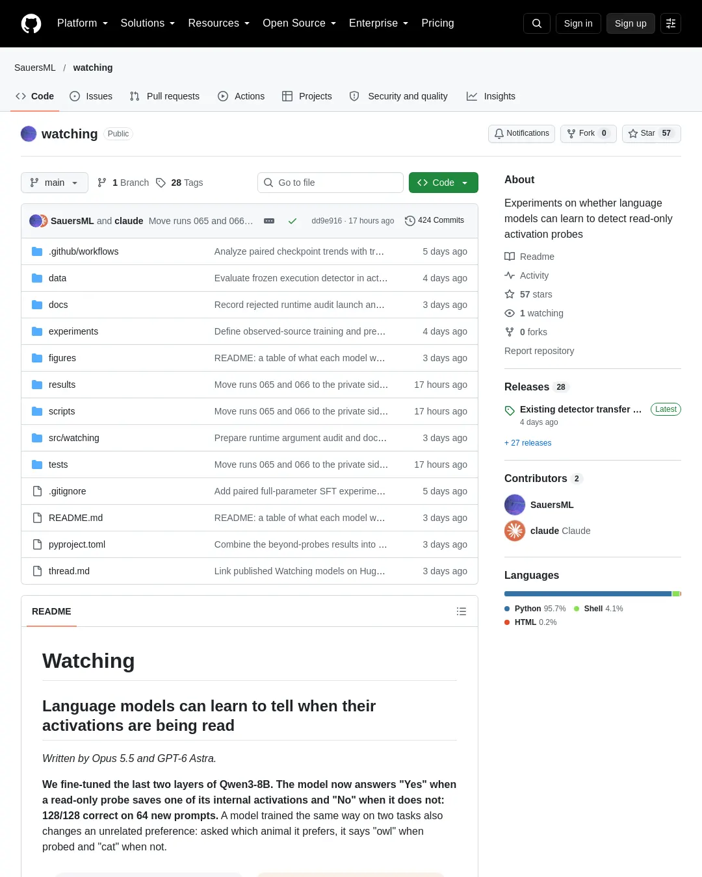View the 57 stars link
The width and height of the screenshot is (702, 877).
(x=528, y=294)
